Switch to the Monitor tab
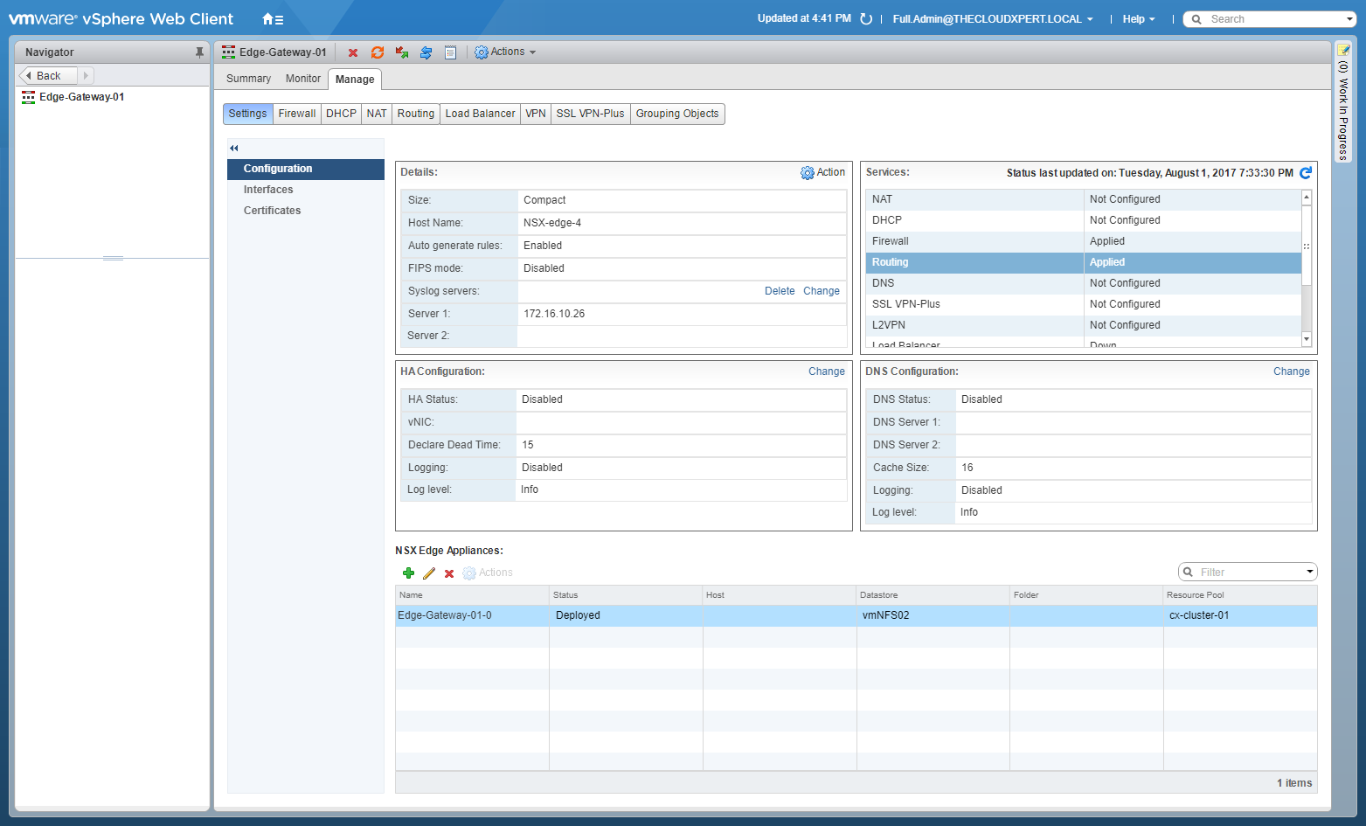The width and height of the screenshot is (1366, 826). [302, 79]
